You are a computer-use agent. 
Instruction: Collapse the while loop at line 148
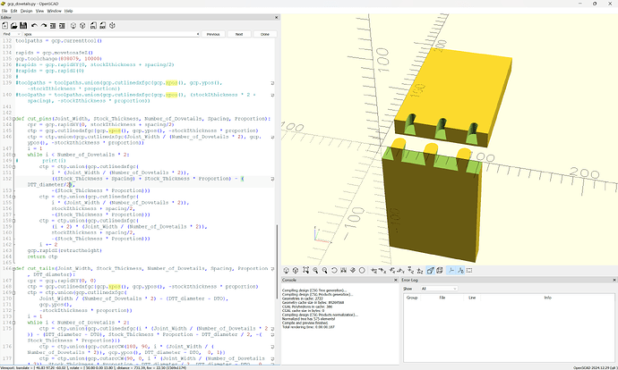pyautogui.click(x=14, y=155)
